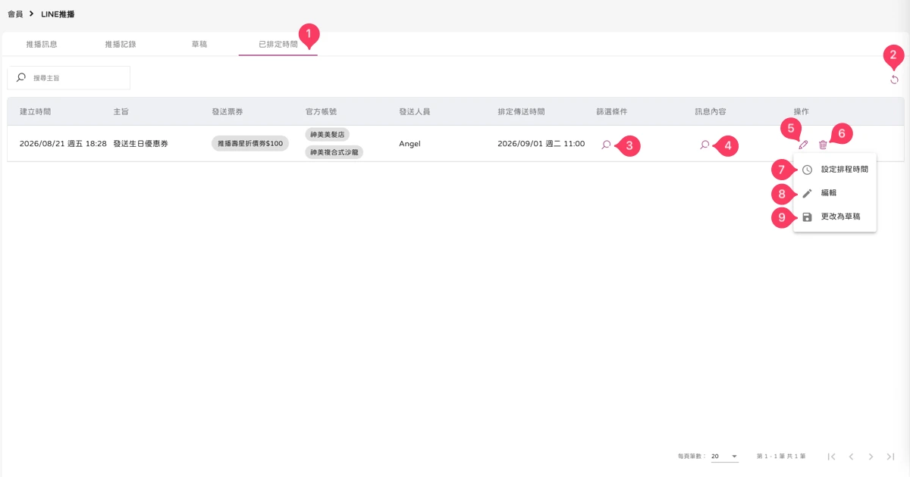Viewport: 910px width, 477px height.
Task: Select 更改為草稿 menu option
Action: [835, 217]
